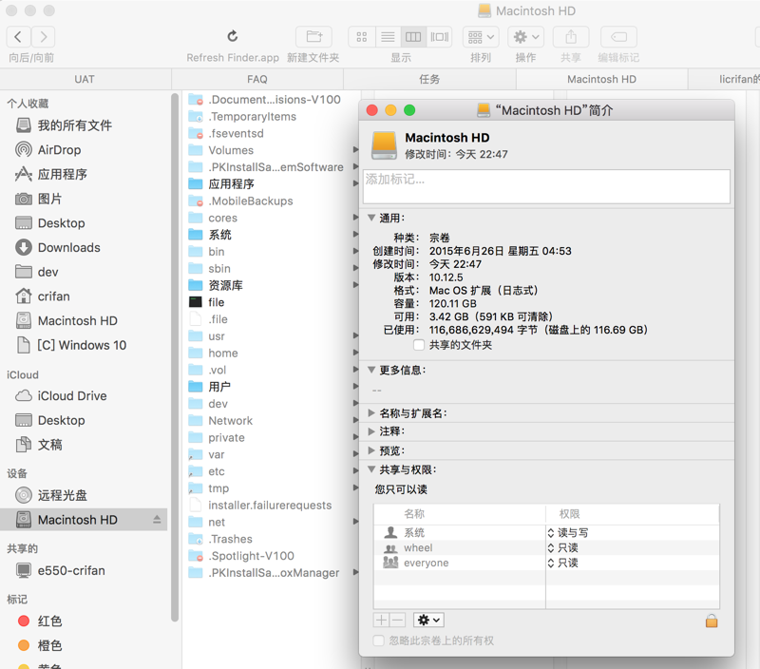Image resolution: width=760 pixels, height=669 pixels.
Task: Go forward with the right chevron button
Action: pyautogui.click(x=43, y=37)
